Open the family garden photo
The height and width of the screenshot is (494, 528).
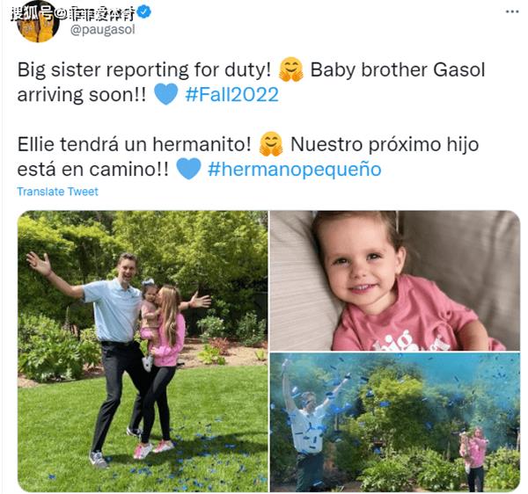(x=143, y=352)
